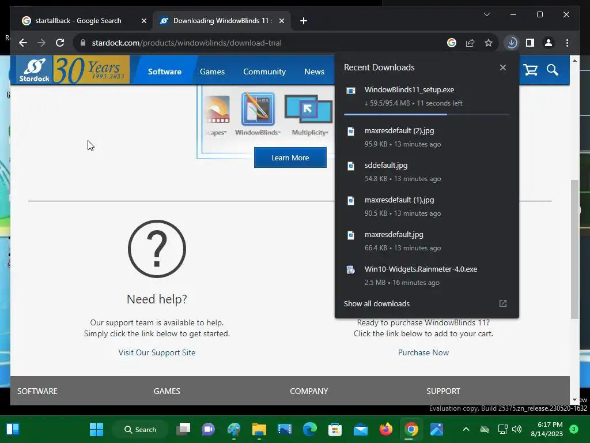The width and height of the screenshot is (590, 443).
Task: Open the Stardock shopping cart
Action: [x=531, y=70]
